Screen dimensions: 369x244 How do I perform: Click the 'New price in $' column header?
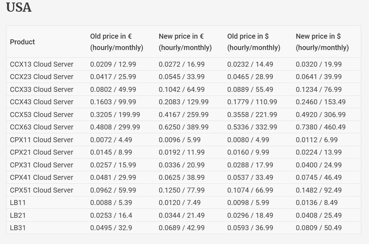point(322,42)
